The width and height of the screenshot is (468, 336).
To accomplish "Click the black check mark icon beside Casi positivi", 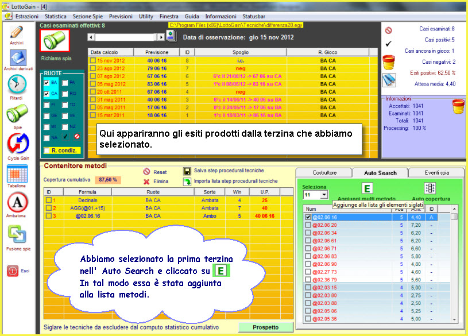I will click(388, 44).
